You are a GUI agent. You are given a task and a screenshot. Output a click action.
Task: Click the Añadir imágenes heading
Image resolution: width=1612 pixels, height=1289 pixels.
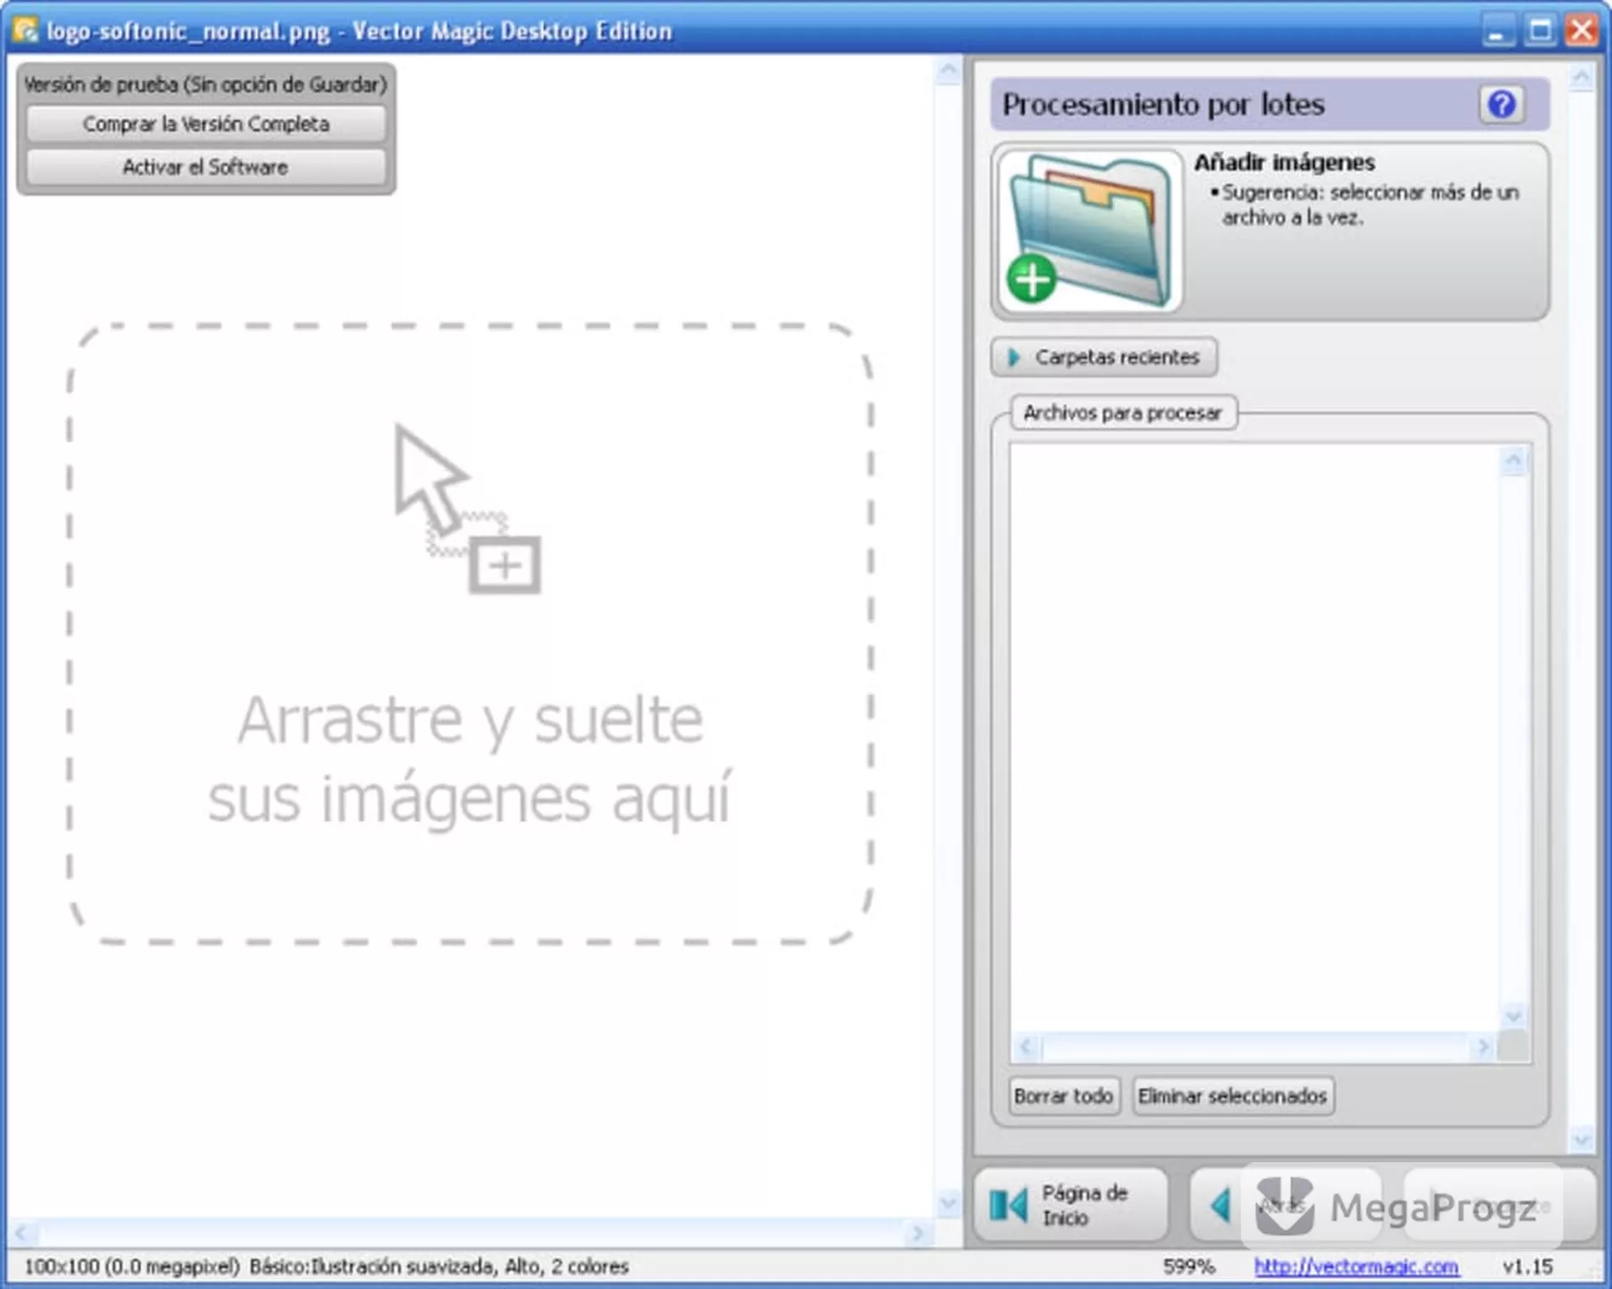[x=1285, y=162]
